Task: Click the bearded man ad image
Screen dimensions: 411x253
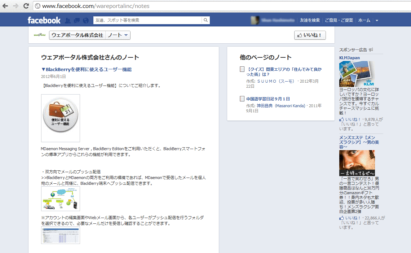Action: [357, 163]
